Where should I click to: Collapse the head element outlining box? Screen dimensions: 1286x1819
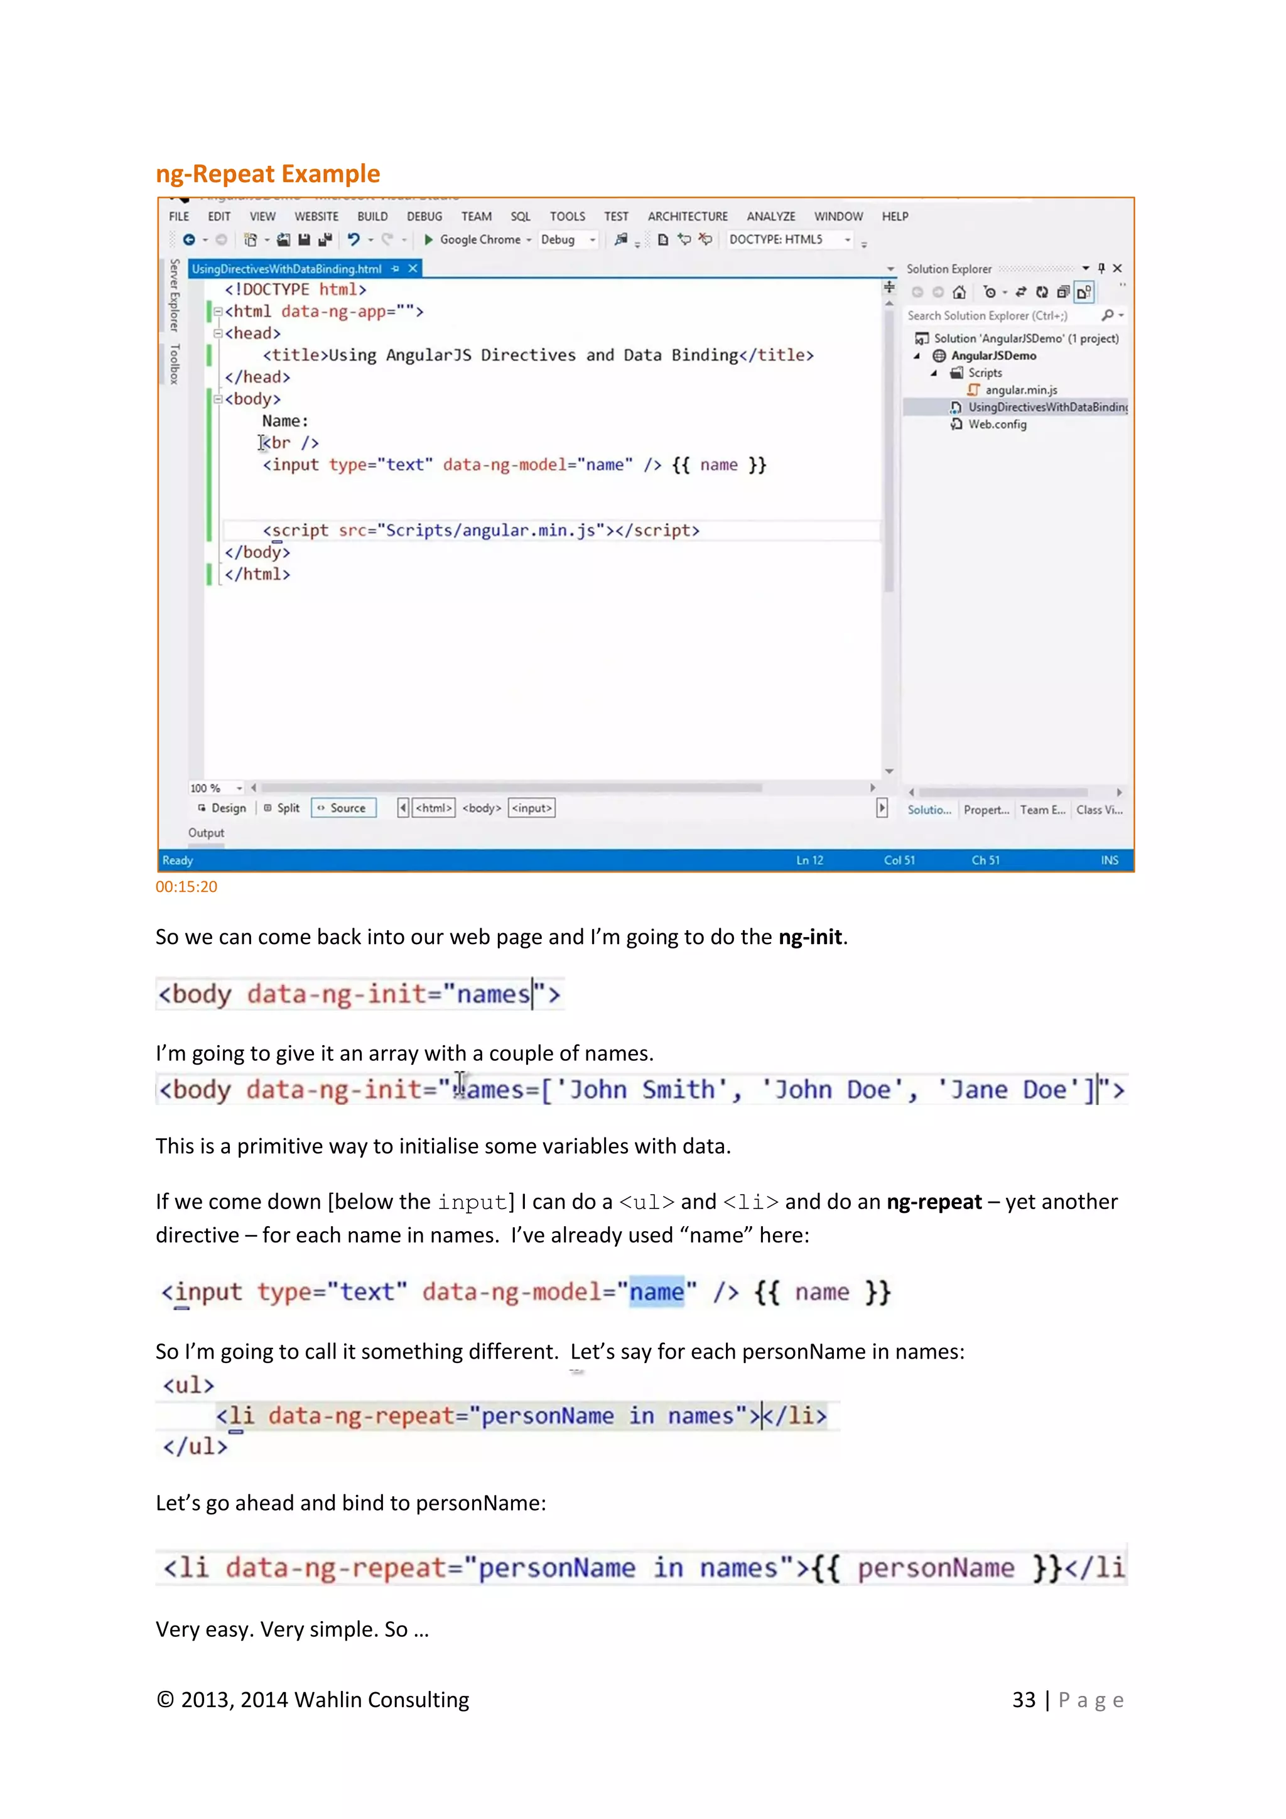point(218,334)
